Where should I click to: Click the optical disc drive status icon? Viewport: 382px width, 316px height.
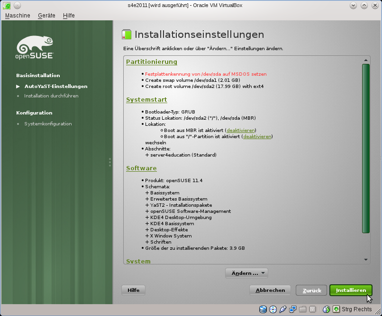(273, 309)
